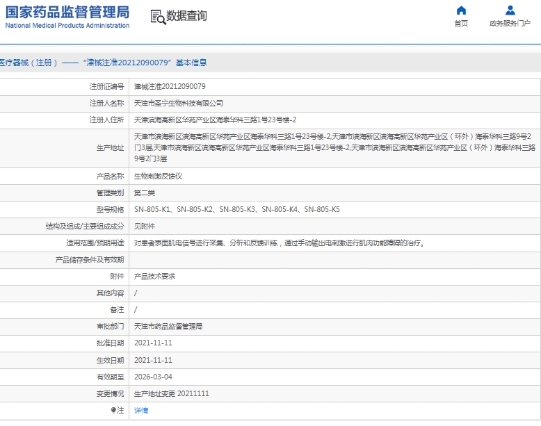Click change record 生产地址变更 20211111

pos(172,393)
